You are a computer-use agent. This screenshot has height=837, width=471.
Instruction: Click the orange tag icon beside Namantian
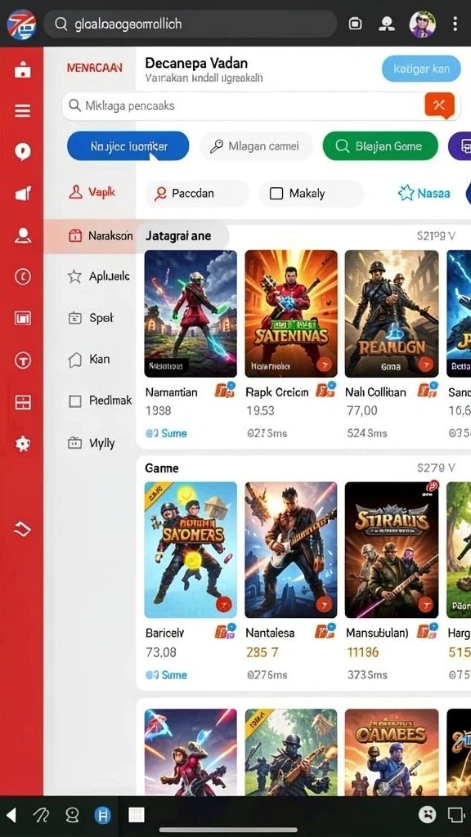[225, 391]
